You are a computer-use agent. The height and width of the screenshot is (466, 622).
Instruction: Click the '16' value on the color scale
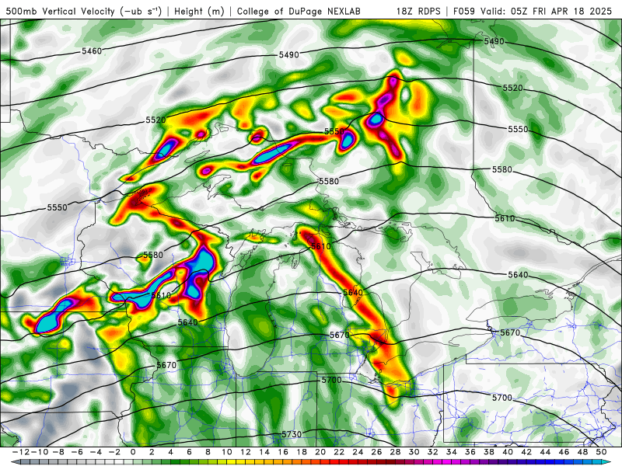click(x=283, y=452)
